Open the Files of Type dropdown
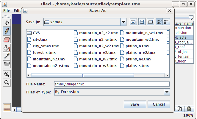This screenshot has height=119, width=197. coord(167,92)
